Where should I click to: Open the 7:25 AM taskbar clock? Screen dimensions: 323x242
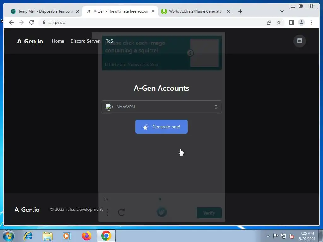tap(307, 236)
